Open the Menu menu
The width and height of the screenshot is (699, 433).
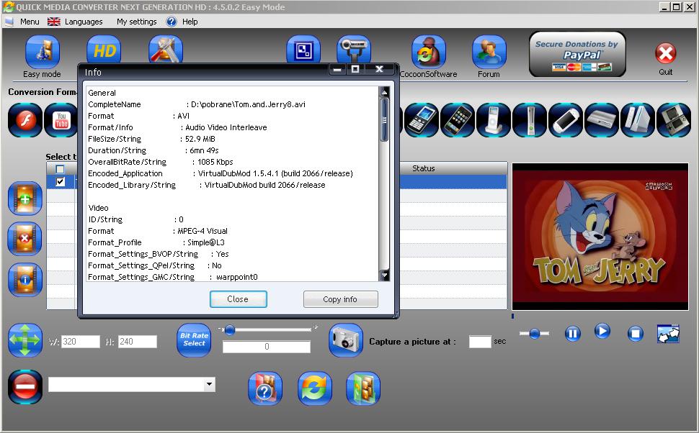(30, 22)
